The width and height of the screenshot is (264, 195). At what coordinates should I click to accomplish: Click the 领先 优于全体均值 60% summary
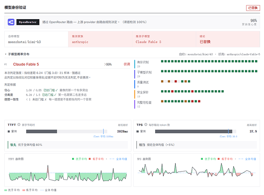68,145
